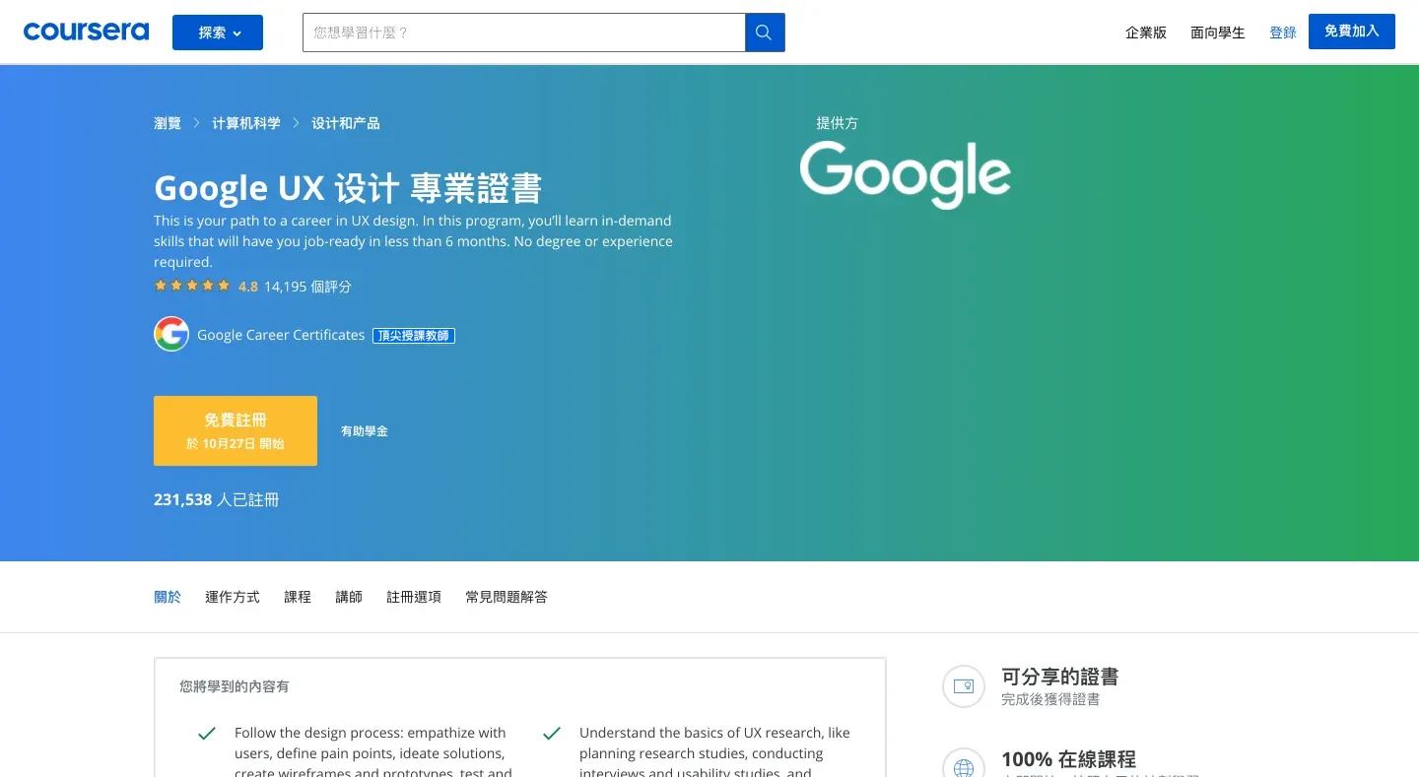Click the 提供方 label
Screen dimensions: 1419x777
837,123
